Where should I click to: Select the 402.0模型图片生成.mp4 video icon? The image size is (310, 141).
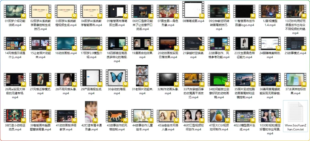pyautogui.click(x=244, y=116)
